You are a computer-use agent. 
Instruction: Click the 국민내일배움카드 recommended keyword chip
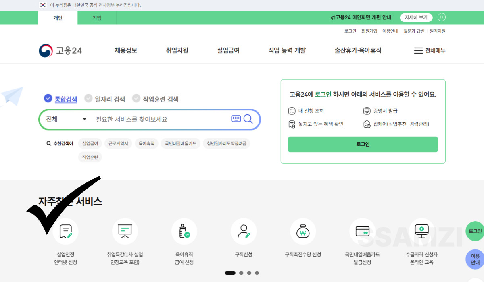181,143
